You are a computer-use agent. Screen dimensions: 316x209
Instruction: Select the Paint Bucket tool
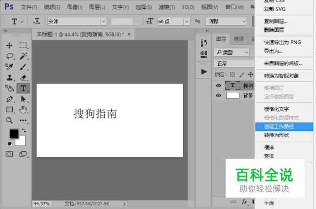coord(9,88)
